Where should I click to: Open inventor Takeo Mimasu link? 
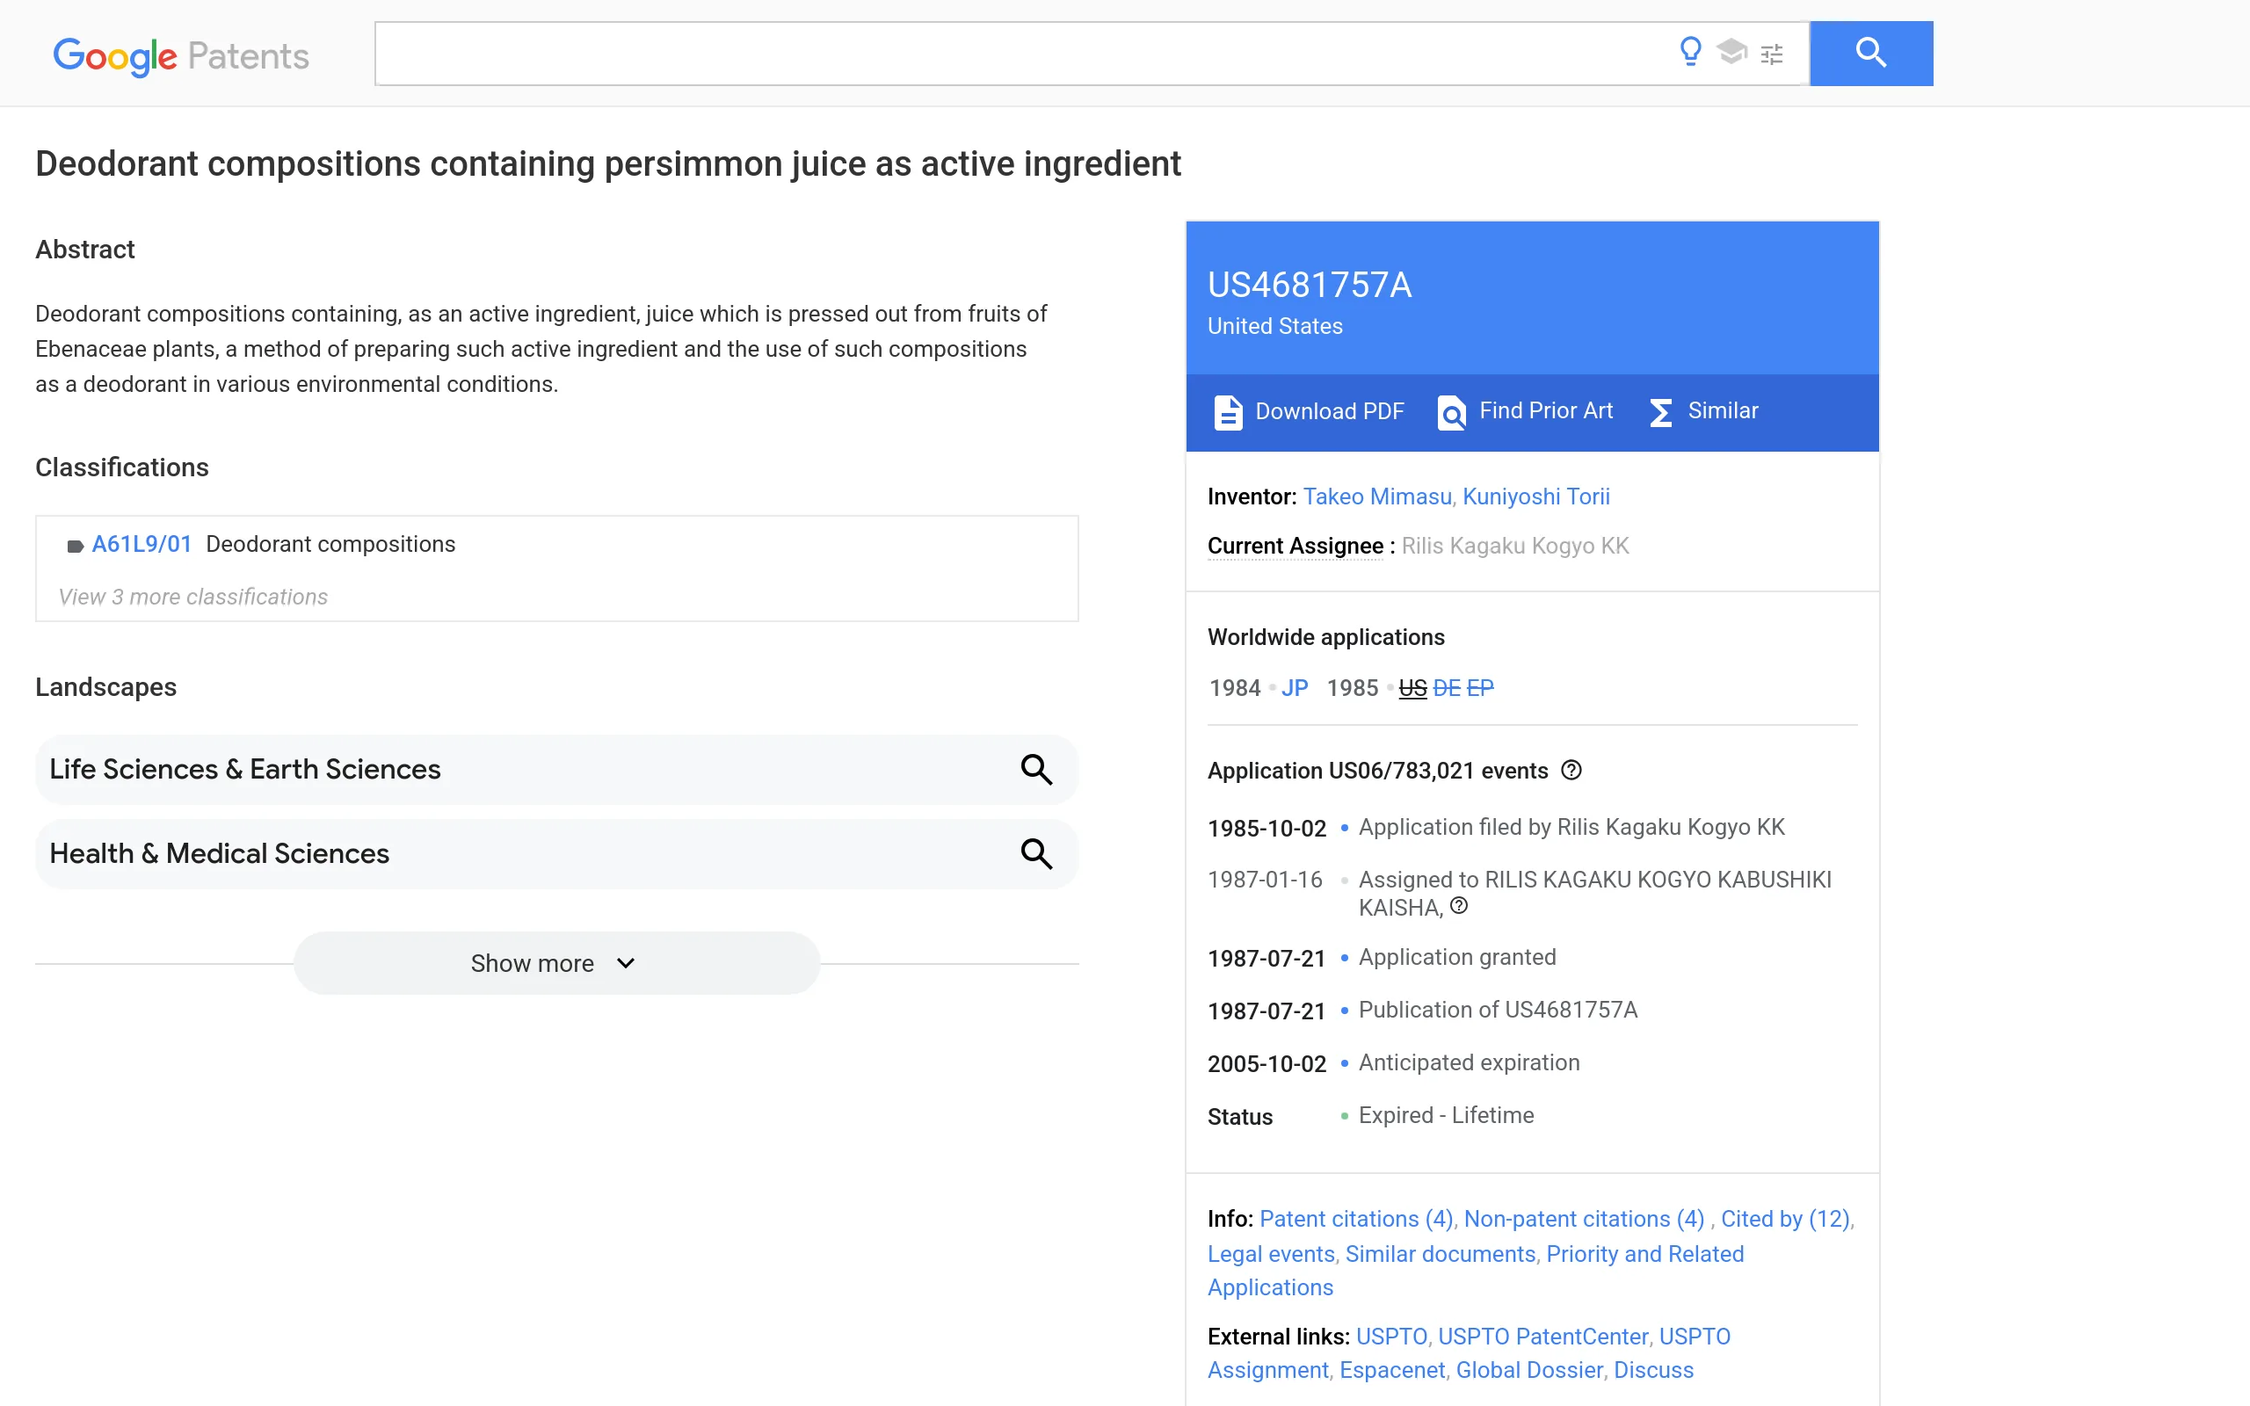tap(1377, 496)
